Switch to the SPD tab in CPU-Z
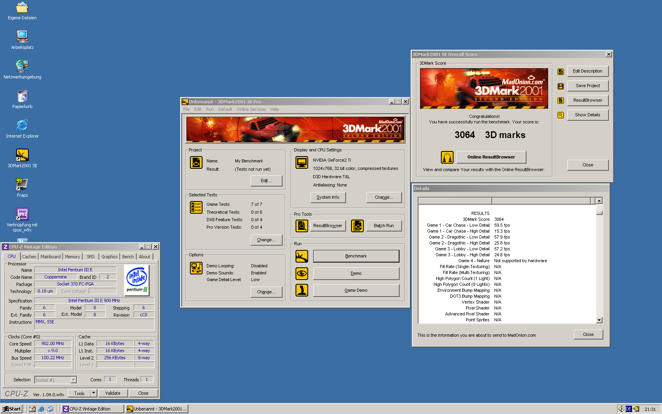This screenshot has width=662, height=414. pyautogui.click(x=91, y=257)
